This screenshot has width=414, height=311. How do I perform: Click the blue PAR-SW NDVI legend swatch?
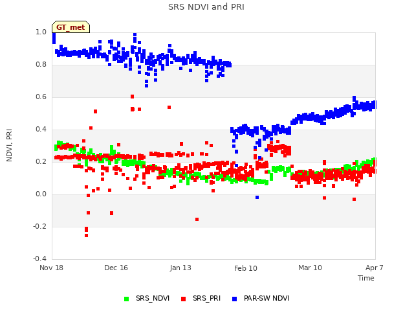234,299
